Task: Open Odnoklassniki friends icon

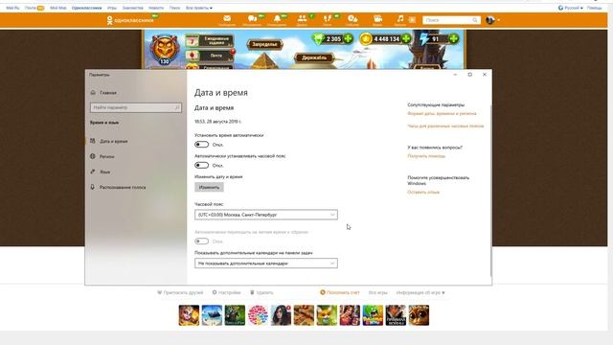Action: 302,18
